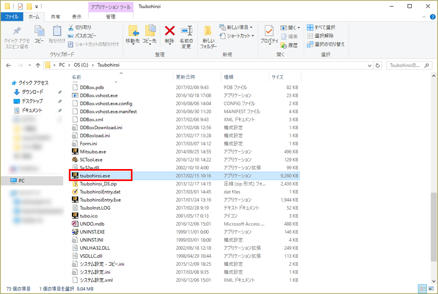Viewport: 438px width, 294px height.
Task: Click the up one level arrow
Action: pos(38,65)
